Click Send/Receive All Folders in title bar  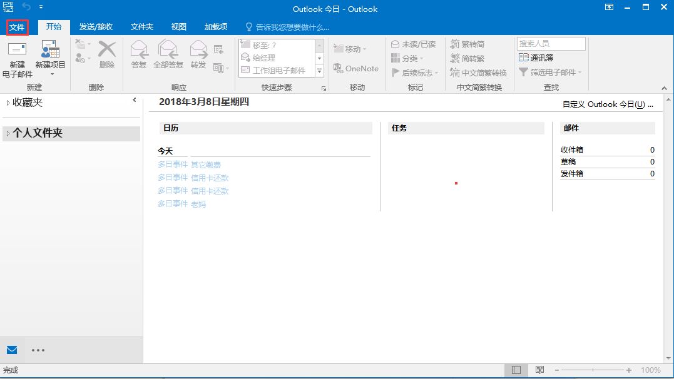[8, 6]
